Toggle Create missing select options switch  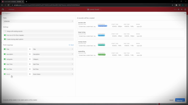tap(5, 39)
